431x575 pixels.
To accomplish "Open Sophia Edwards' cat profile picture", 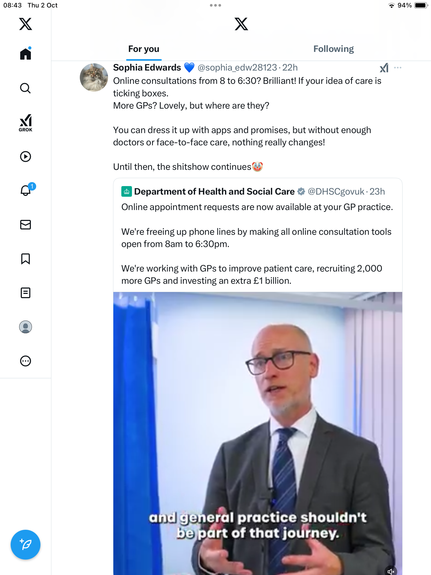I will pos(94,77).
